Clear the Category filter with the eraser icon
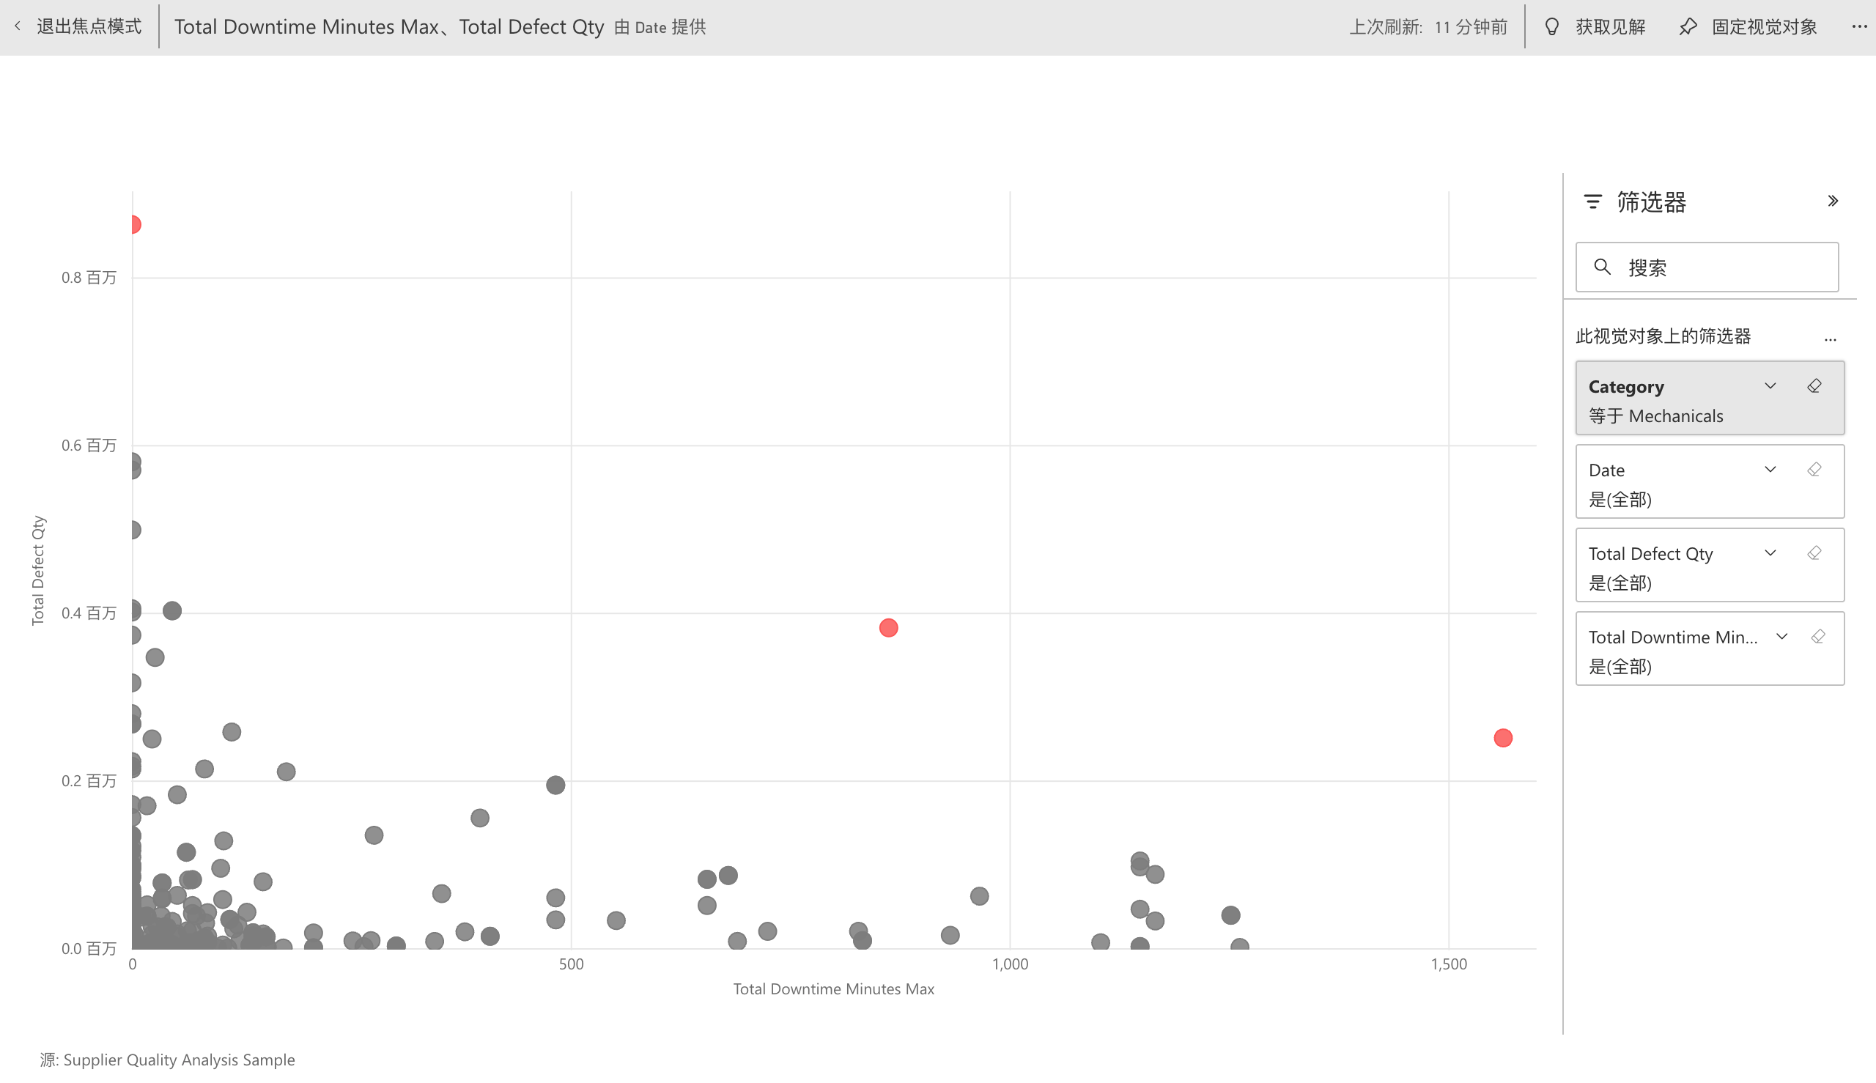Image resolution: width=1876 pixels, height=1083 pixels. tap(1814, 386)
